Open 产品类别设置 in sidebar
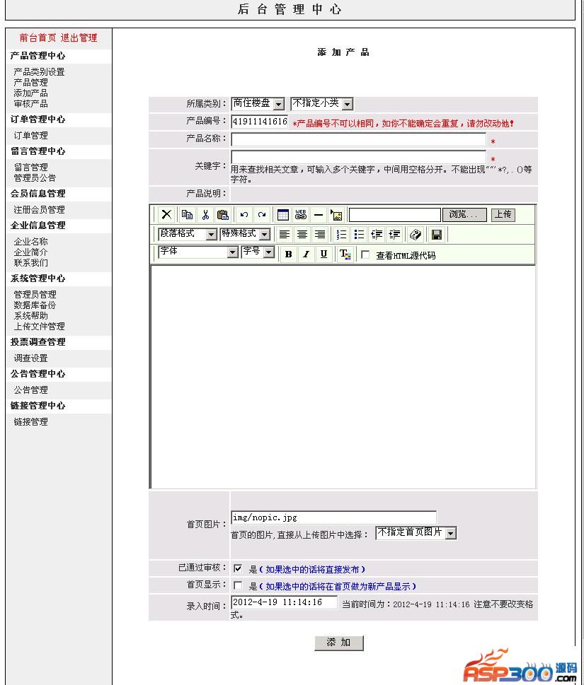This screenshot has width=584, height=685. (39, 71)
